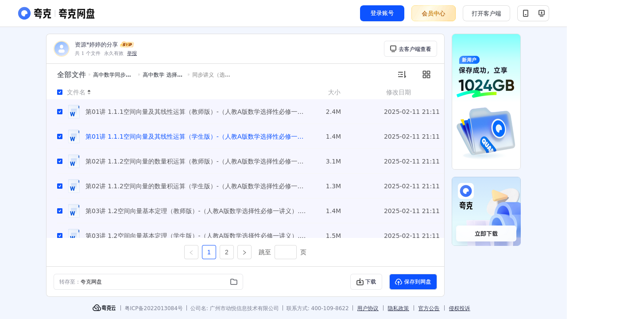
Task: Click Word icon of 第02讲 教师版 file
Action: click(x=74, y=161)
